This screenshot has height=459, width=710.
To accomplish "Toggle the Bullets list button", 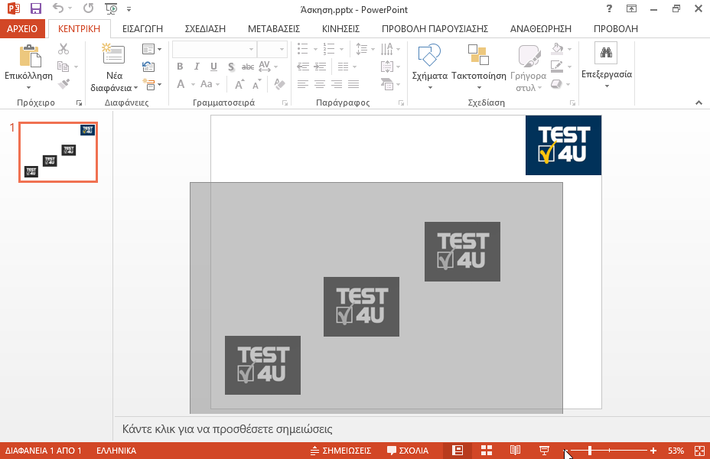I will click(x=302, y=49).
